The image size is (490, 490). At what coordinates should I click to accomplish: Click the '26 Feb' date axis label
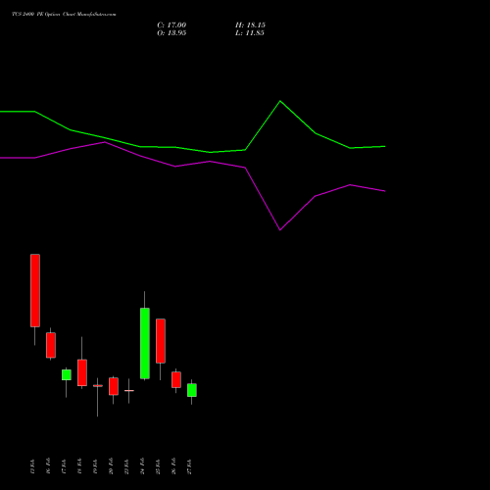173,465
